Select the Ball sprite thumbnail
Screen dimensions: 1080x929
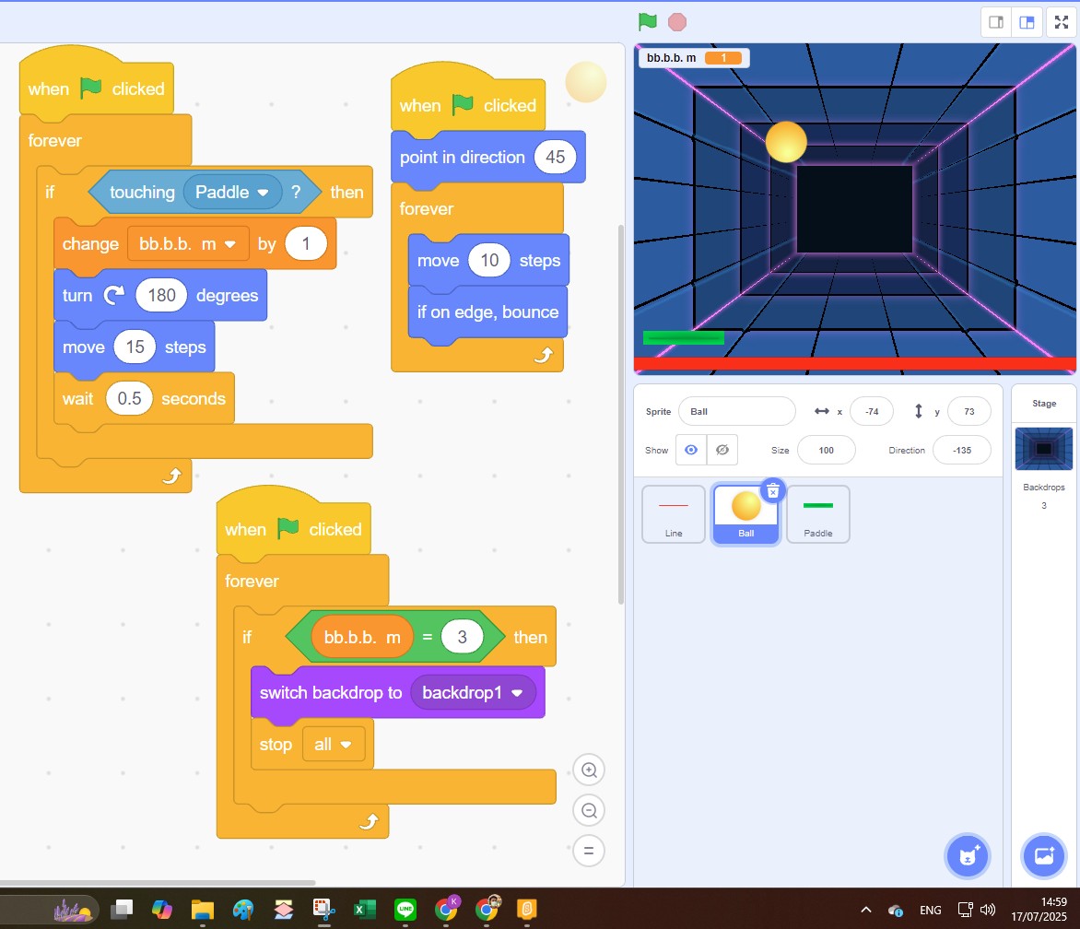(x=745, y=514)
